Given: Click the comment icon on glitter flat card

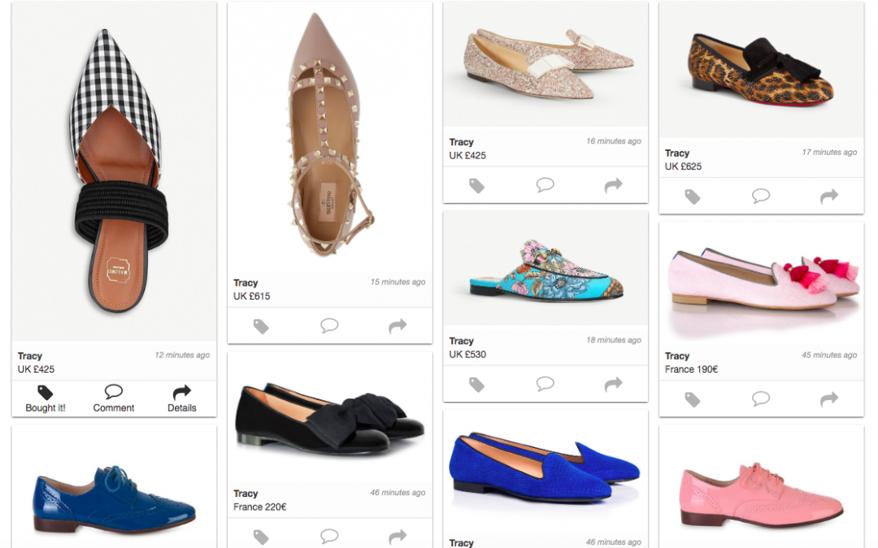Looking at the screenshot, I should [x=545, y=186].
